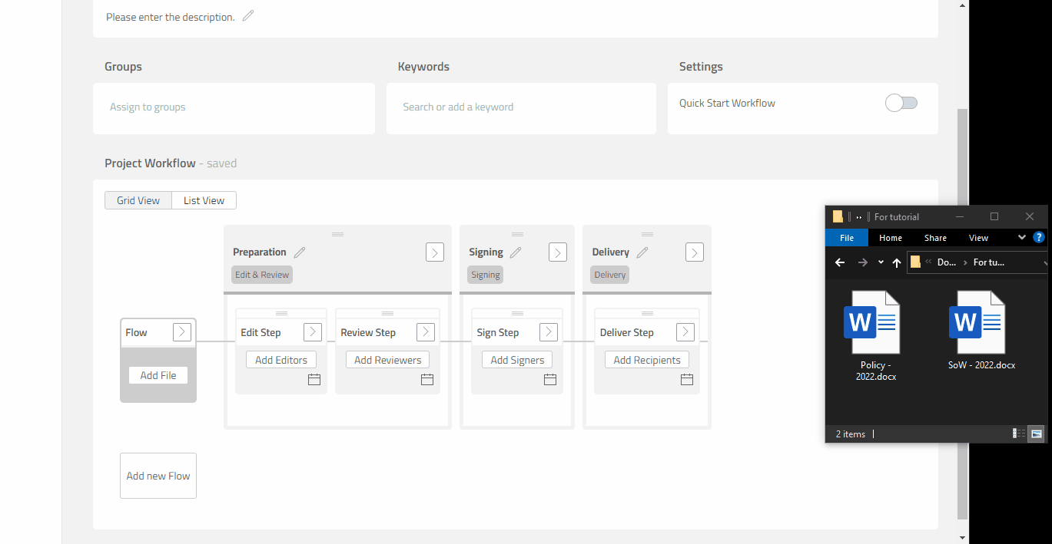Open the calendar icon in Edit Step
This screenshot has width=1052, height=544.
[x=314, y=379]
